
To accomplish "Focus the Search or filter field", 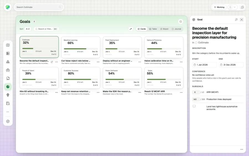I will (46, 29).
